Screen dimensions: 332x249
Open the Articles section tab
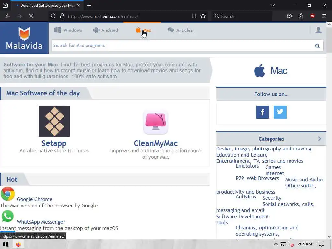pos(180,30)
